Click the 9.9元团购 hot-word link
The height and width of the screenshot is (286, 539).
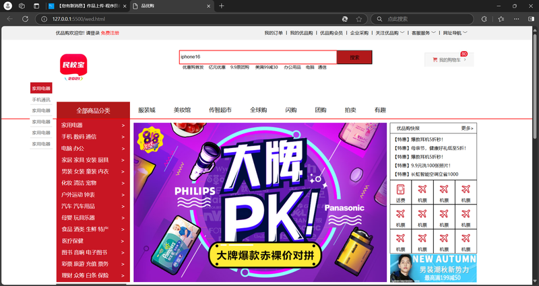pos(240,67)
